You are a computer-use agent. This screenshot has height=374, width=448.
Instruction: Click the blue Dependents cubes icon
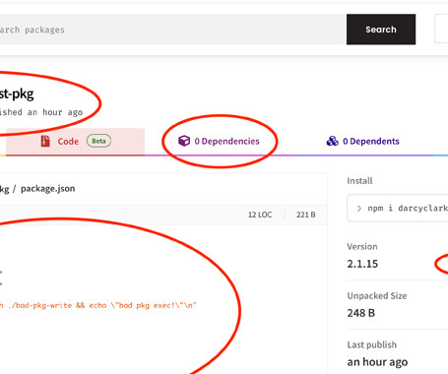pos(332,141)
